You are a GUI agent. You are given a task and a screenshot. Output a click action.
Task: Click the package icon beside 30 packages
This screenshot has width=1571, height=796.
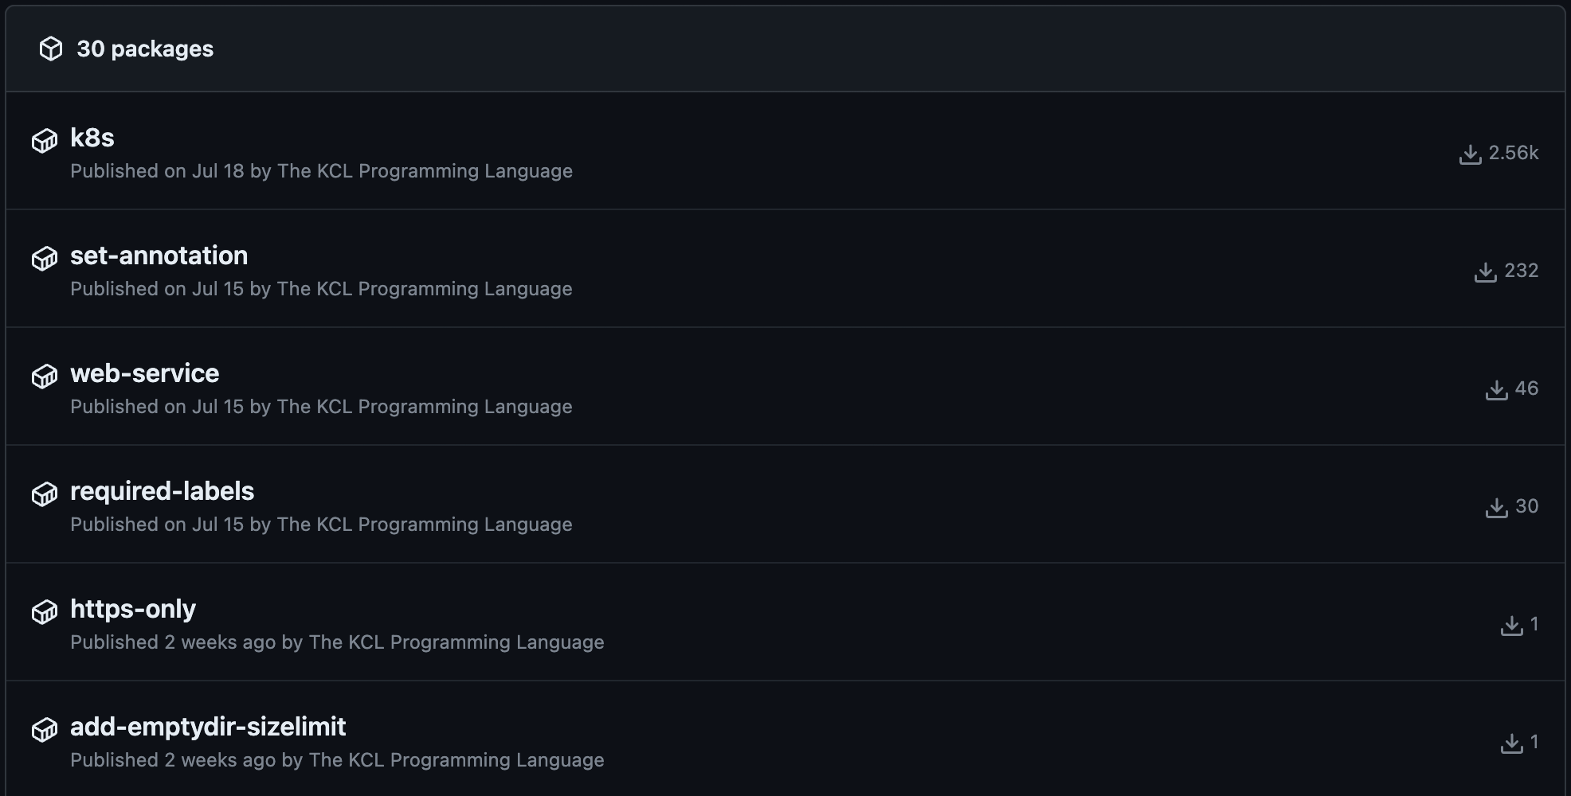coord(51,49)
